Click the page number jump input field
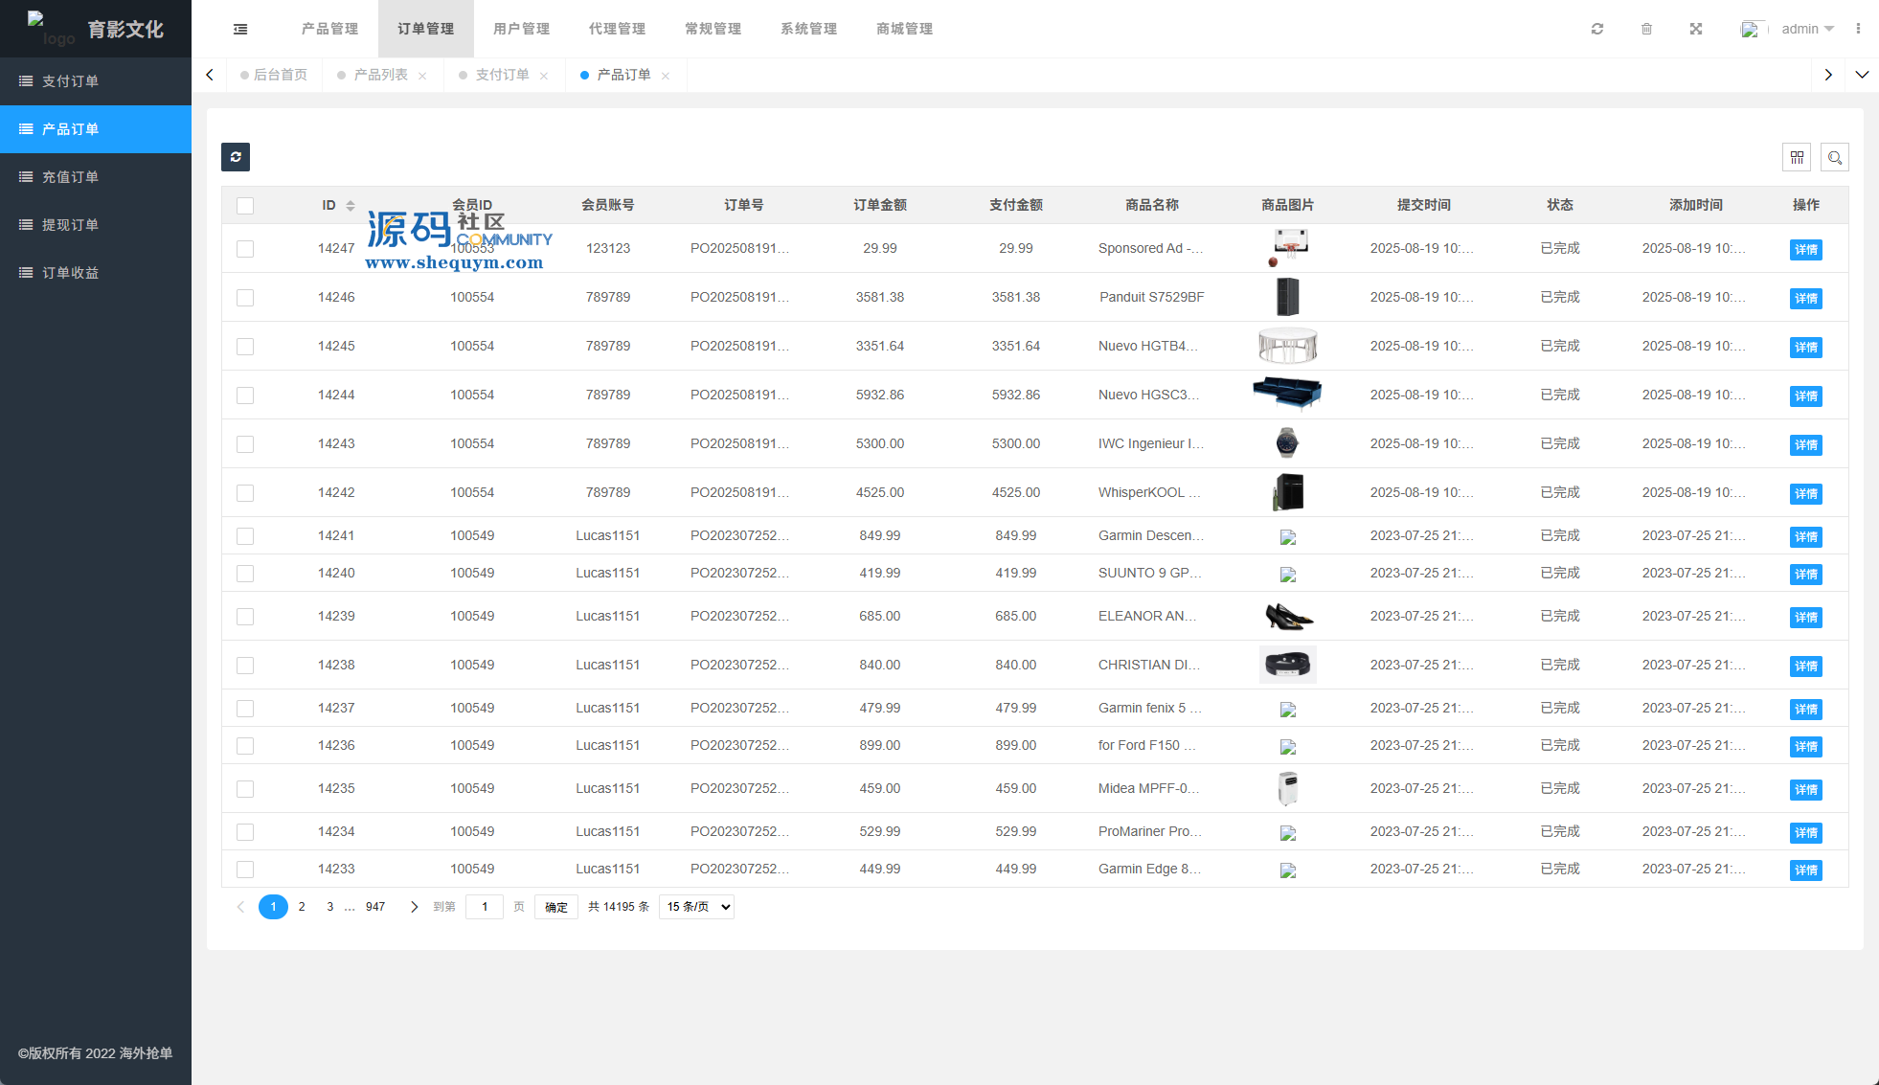Viewport: 1879px width, 1085px height. 485,907
